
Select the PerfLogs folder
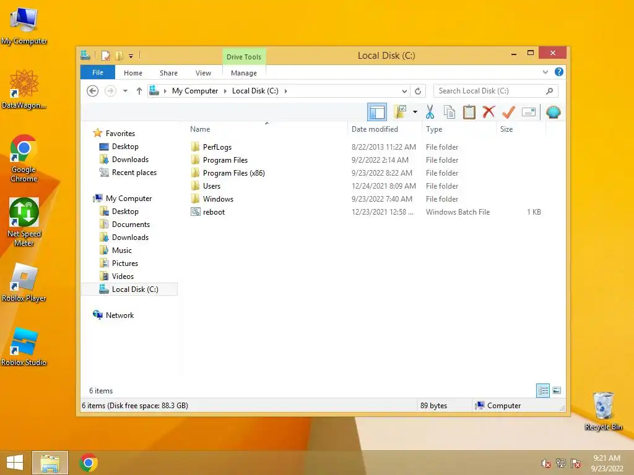pyautogui.click(x=217, y=147)
